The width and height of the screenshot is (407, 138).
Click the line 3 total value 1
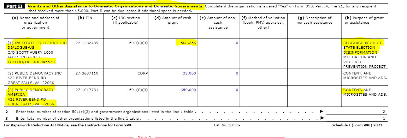384,119
